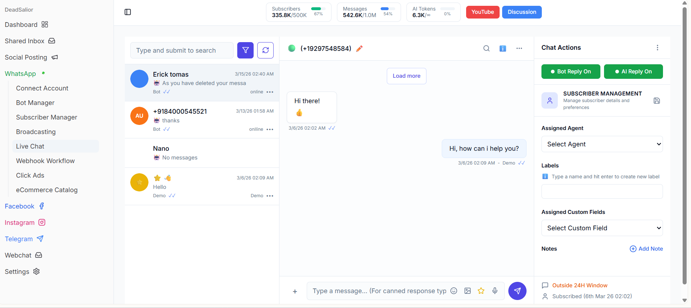
Task: Click the refresh conversations icon
Action: click(x=265, y=50)
